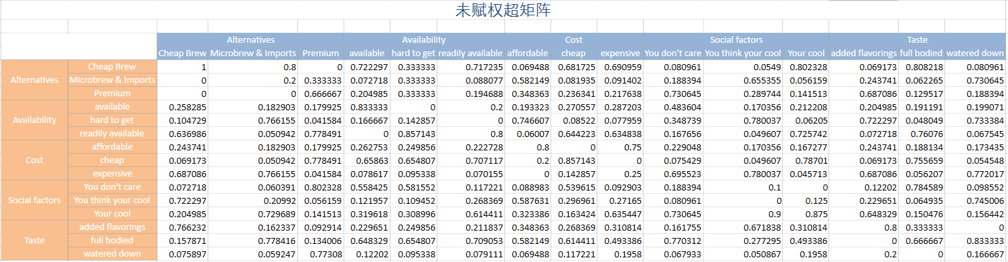Click cell 0.695523 in the expensive row

point(673,174)
